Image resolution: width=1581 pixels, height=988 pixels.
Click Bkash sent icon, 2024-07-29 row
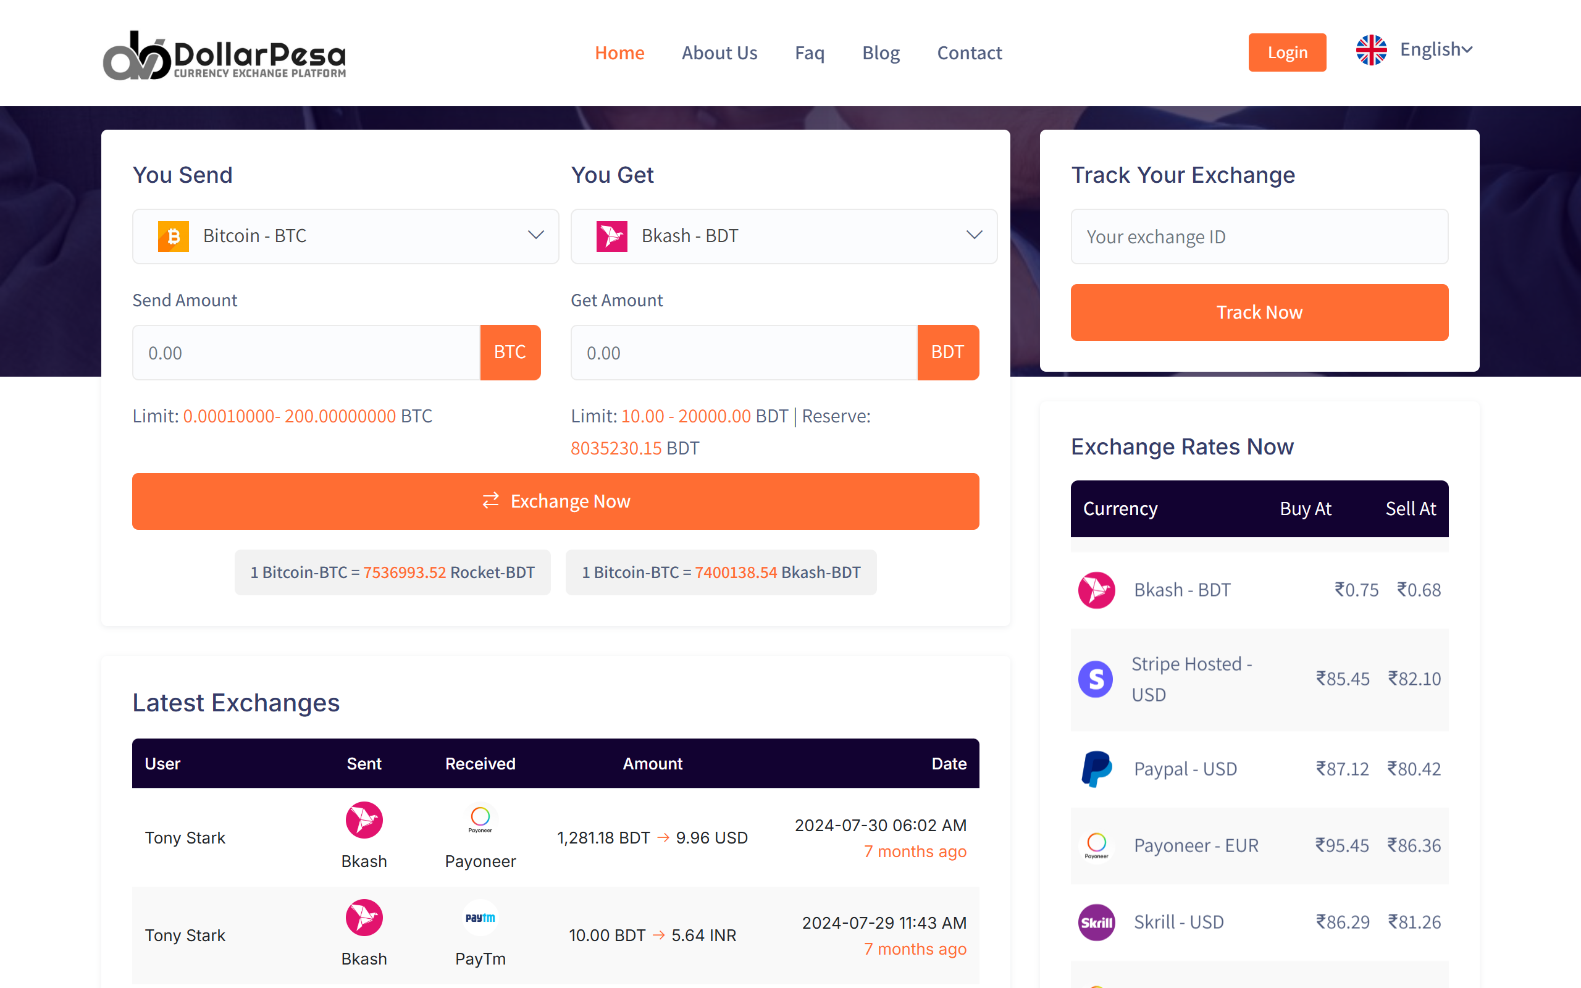[364, 918]
